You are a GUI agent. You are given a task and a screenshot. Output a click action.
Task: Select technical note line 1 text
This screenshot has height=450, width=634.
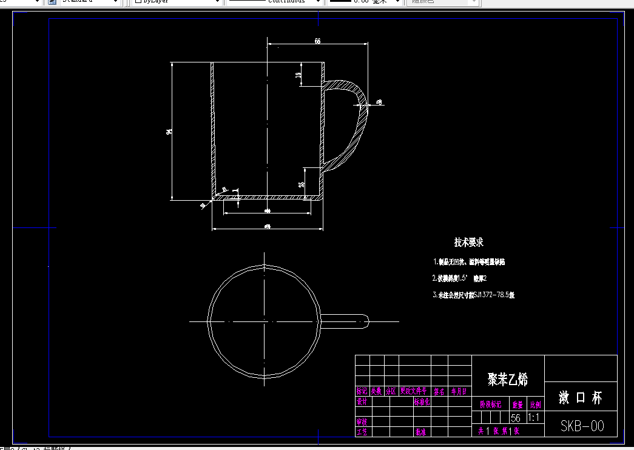click(x=469, y=262)
